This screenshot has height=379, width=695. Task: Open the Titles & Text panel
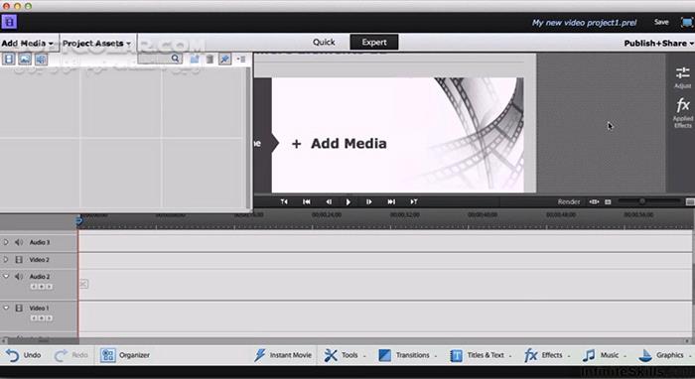(x=481, y=355)
